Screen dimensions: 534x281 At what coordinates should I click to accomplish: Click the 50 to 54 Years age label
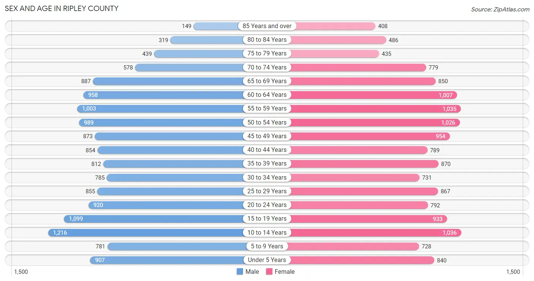point(267,122)
